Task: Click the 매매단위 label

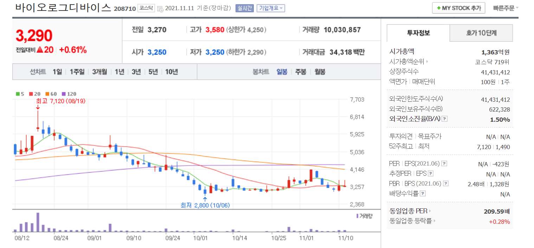Action: (x=423, y=82)
